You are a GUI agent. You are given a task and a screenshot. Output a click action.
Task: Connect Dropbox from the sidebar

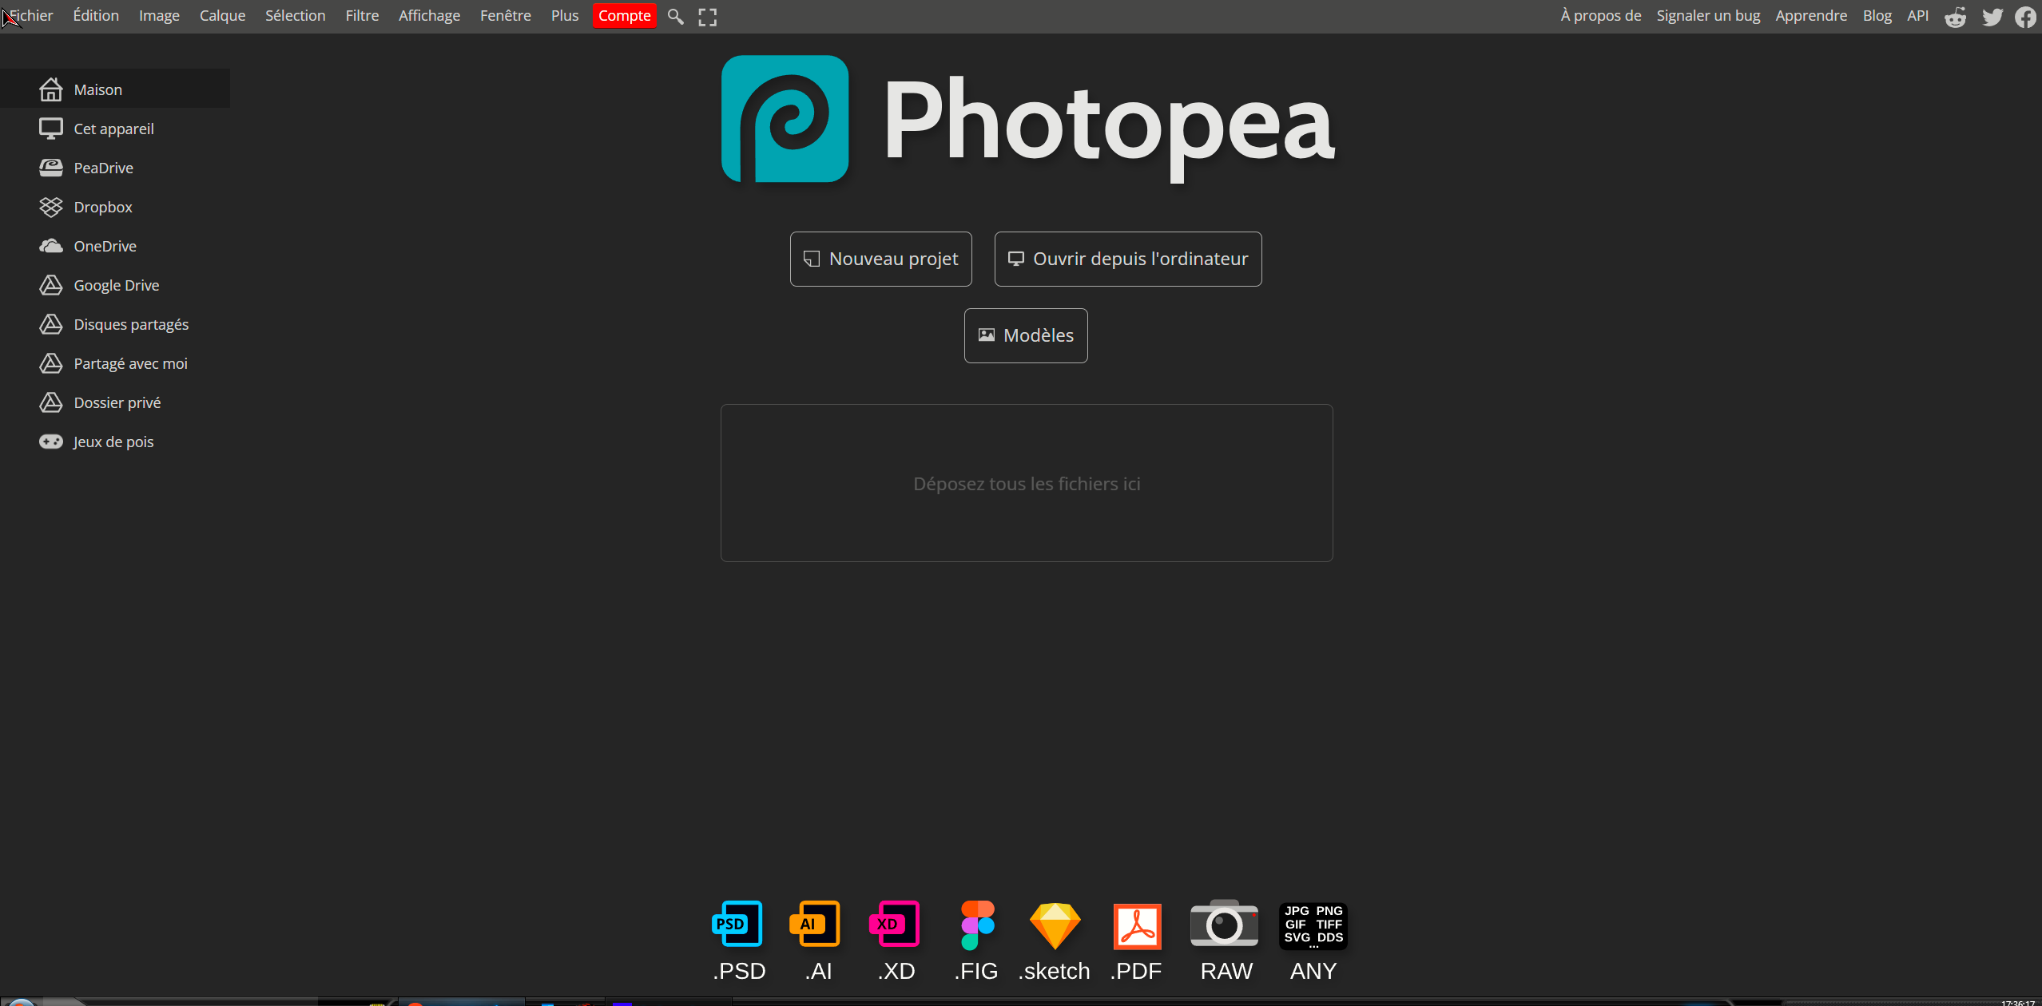click(102, 206)
